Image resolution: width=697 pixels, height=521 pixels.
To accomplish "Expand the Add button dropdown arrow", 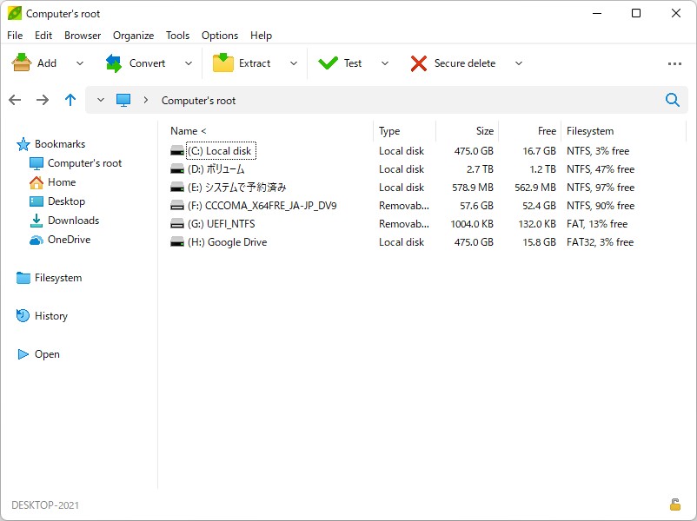I will point(77,63).
